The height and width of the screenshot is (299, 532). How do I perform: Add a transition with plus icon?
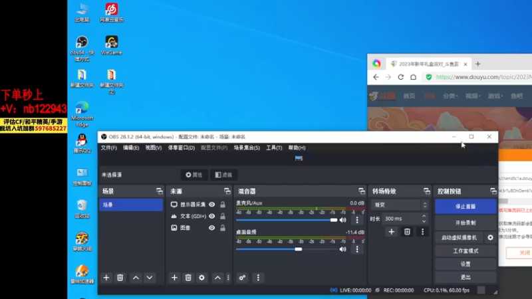(x=392, y=232)
